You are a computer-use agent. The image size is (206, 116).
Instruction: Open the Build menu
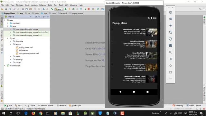(x=50, y=5)
